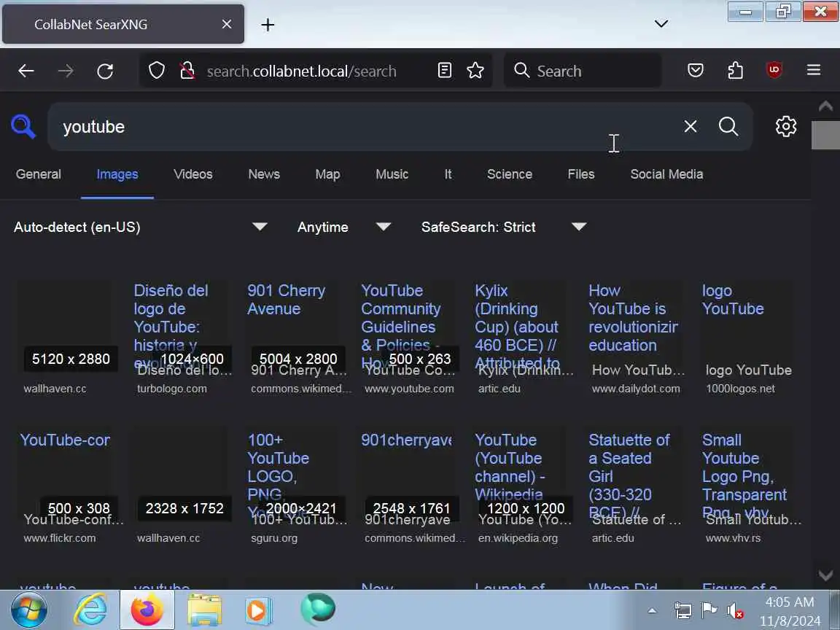Click the SearXNG blue magnifier logo
Image resolution: width=840 pixels, height=630 pixels.
tap(23, 126)
